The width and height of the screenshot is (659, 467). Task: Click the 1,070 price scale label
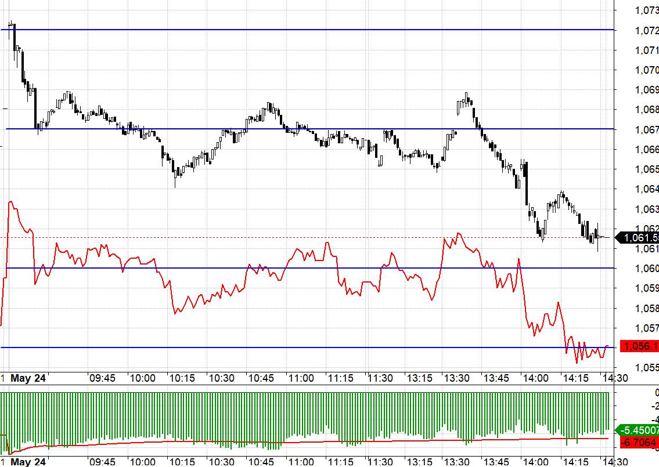point(646,70)
